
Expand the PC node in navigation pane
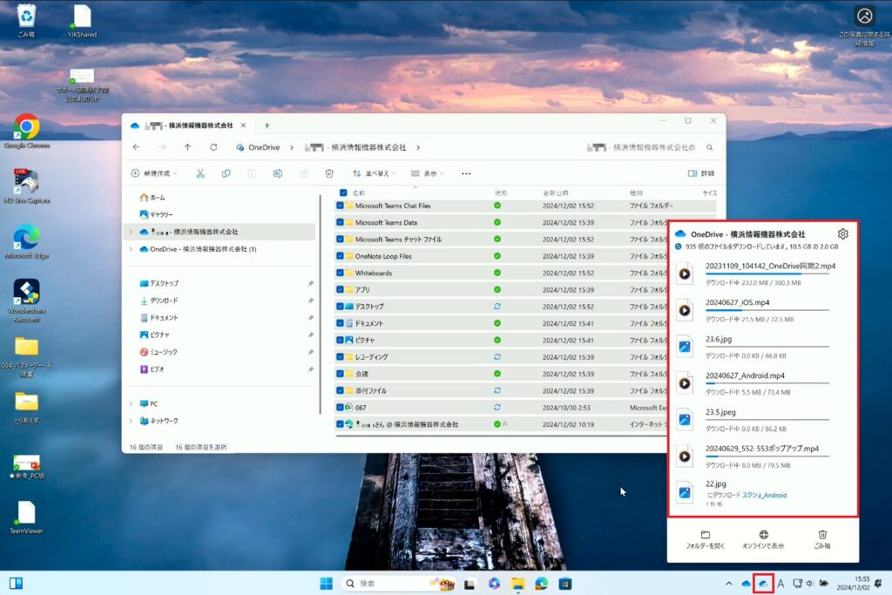131,404
